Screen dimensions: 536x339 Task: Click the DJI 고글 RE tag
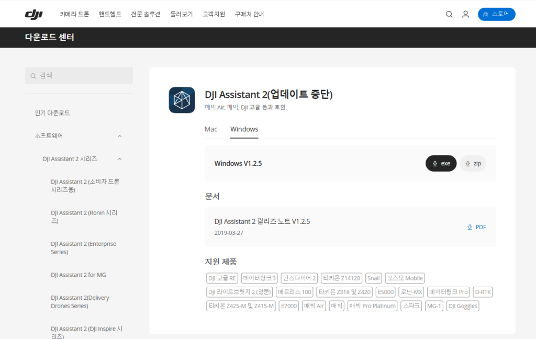coord(222,278)
